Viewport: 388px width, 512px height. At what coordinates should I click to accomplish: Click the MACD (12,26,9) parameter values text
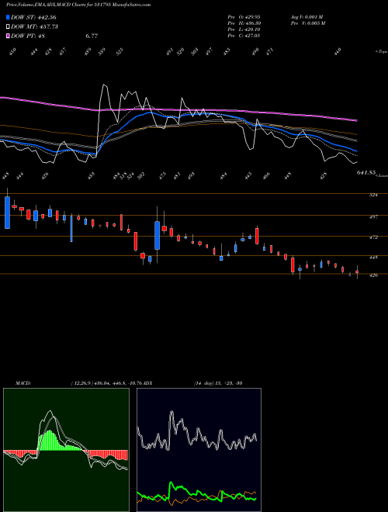click(x=106, y=383)
